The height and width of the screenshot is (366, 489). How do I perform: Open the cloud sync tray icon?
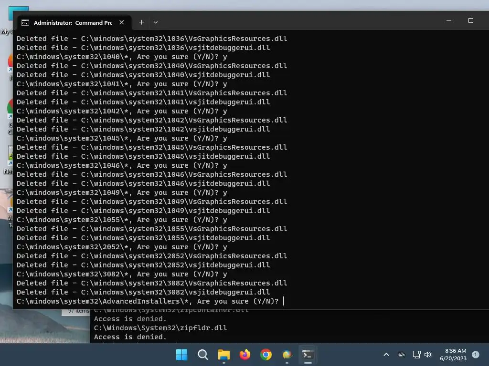[402, 355]
